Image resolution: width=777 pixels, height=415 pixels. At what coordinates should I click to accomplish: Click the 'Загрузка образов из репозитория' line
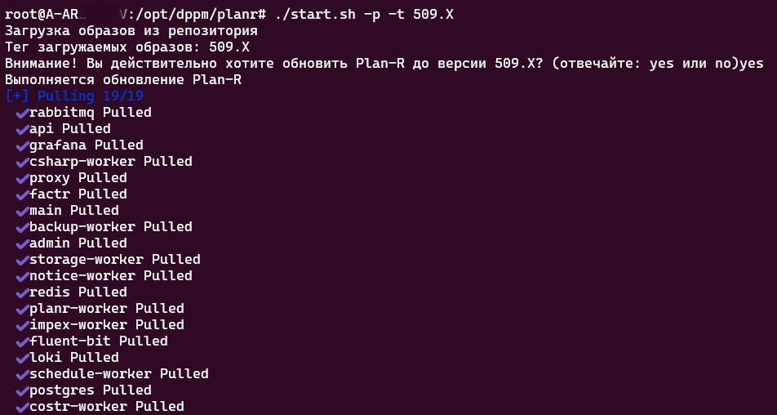131,31
